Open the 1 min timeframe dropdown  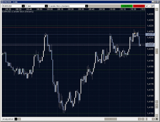click(46, 6)
